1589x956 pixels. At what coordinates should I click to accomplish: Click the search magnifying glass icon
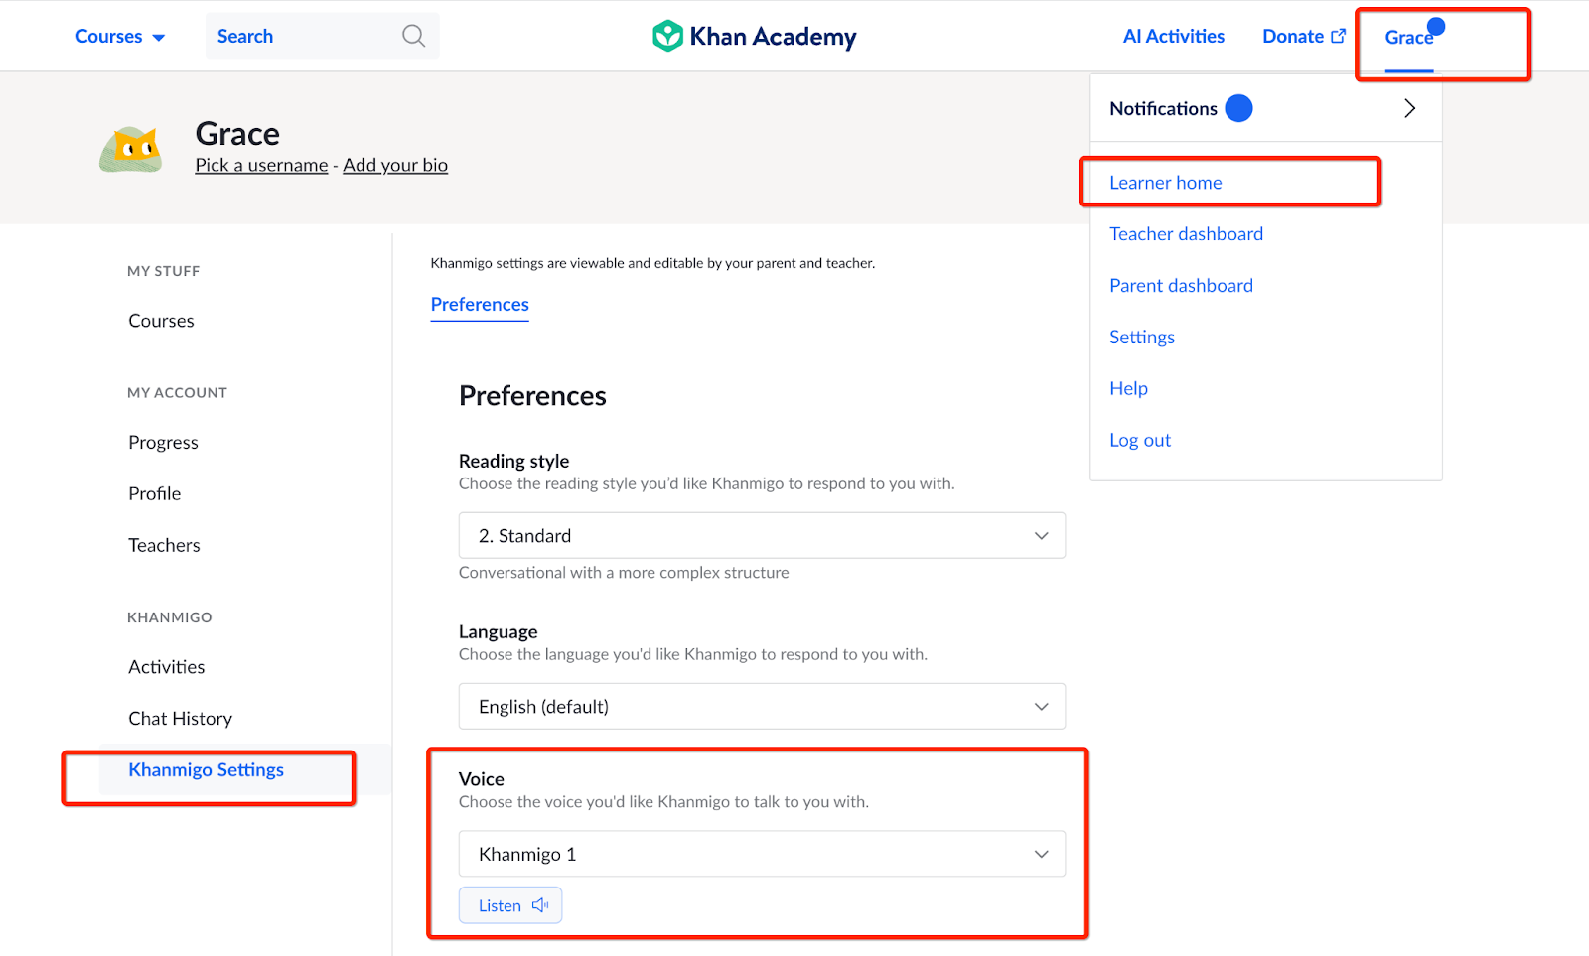pos(413,36)
